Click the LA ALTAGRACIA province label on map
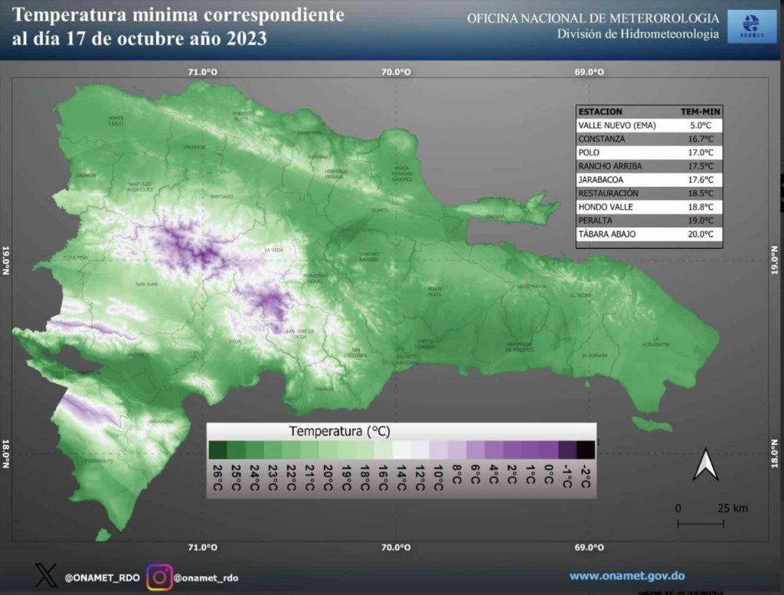 click(x=655, y=342)
